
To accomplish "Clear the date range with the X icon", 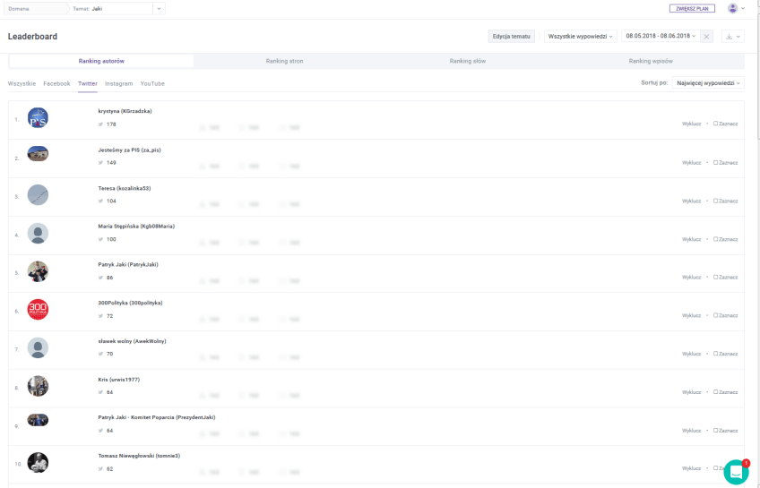I will [706, 37].
